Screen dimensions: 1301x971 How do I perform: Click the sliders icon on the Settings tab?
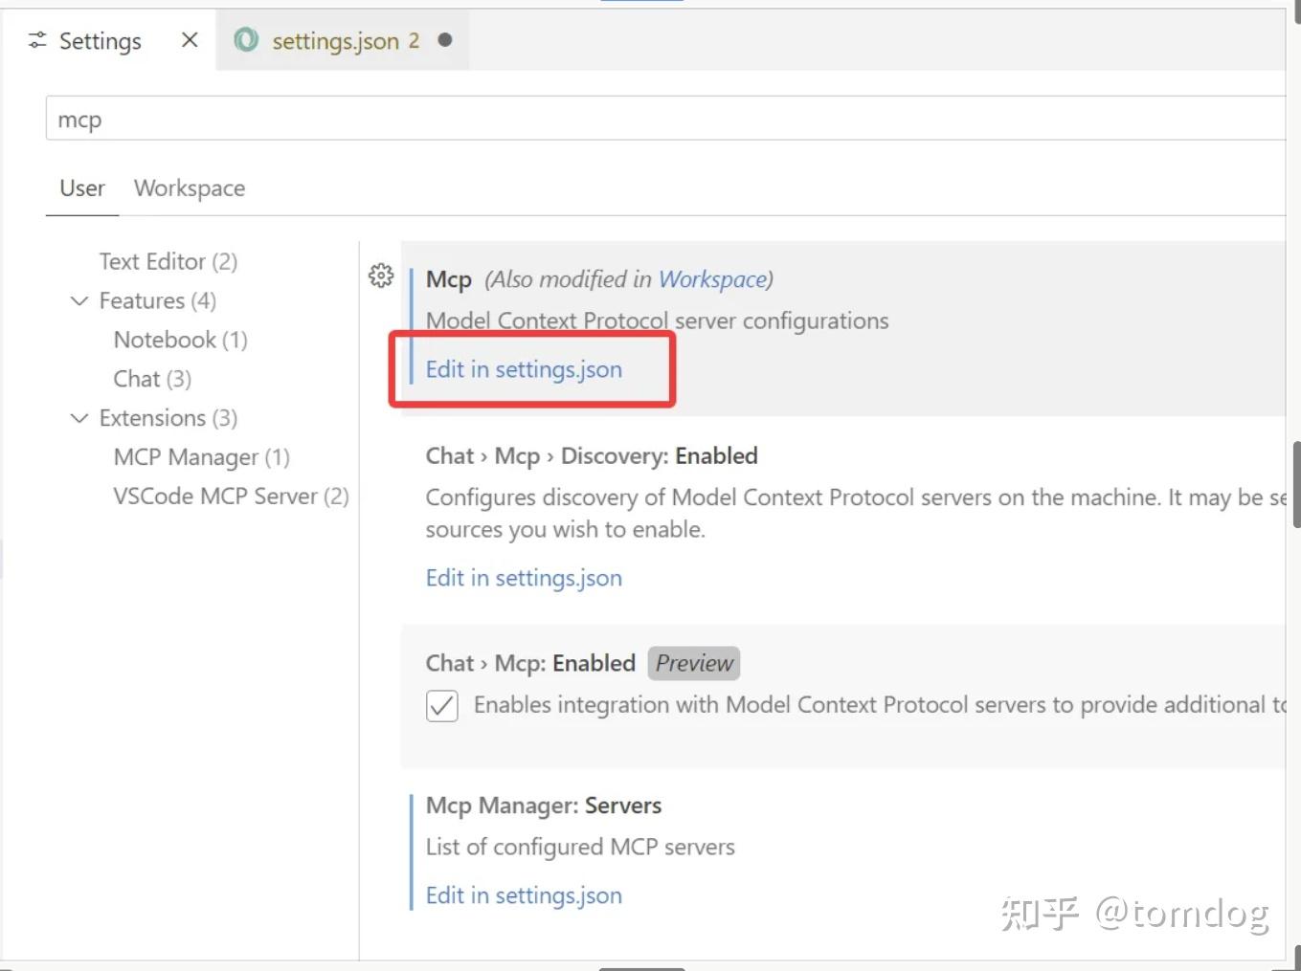tap(36, 40)
